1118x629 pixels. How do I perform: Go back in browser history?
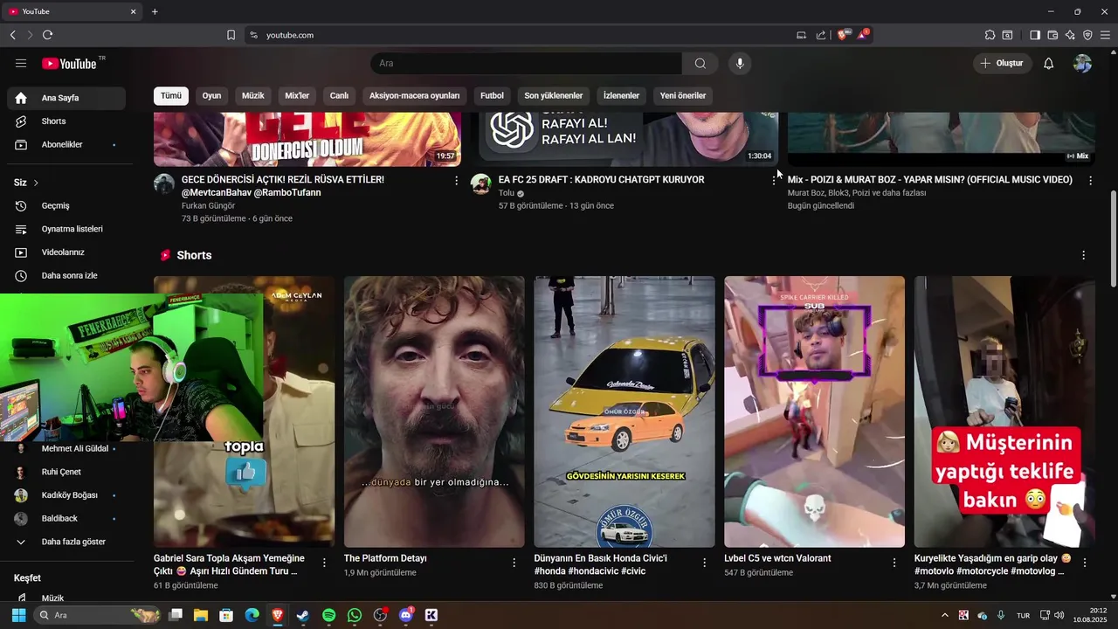tap(12, 35)
